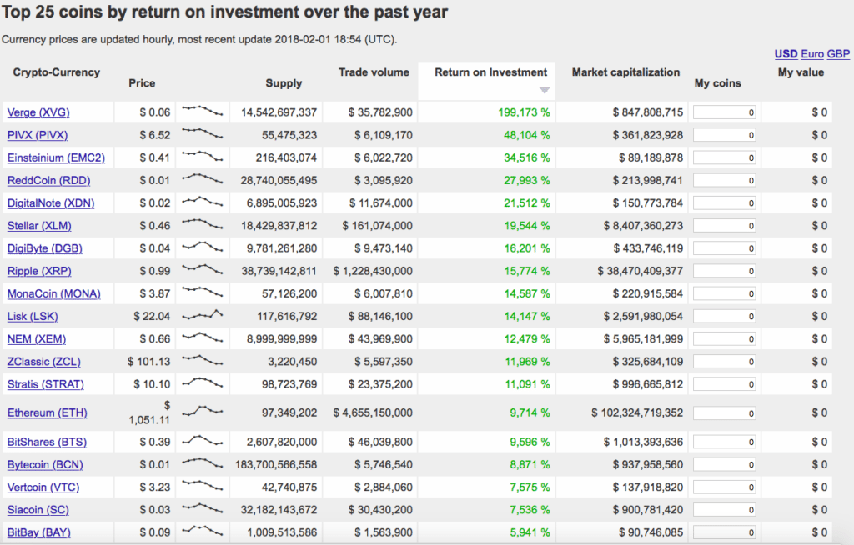Click the Lisk (LSK) sparkline graph

pos(201,316)
